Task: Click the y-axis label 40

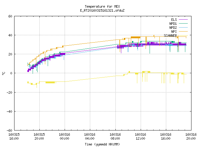Action: pos(10,35)
